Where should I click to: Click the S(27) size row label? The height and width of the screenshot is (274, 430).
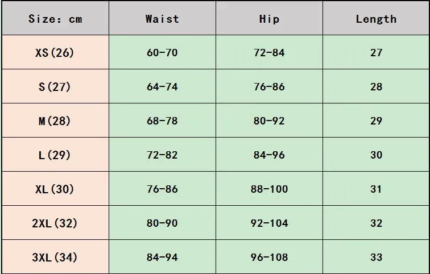click(55, 87)
